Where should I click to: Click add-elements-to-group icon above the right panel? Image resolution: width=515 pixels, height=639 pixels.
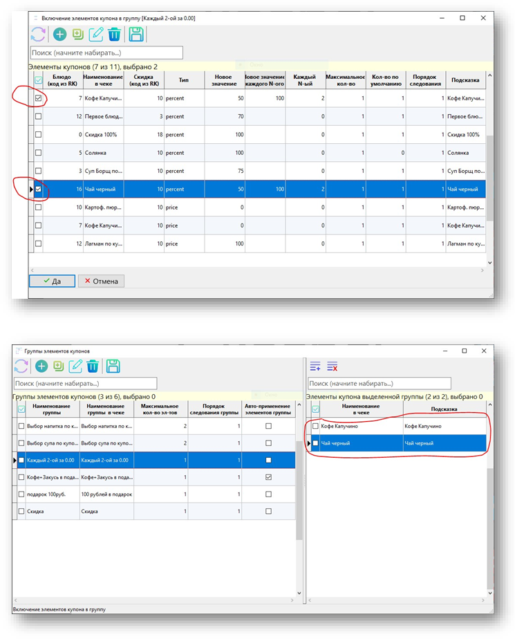pos(315,366)
